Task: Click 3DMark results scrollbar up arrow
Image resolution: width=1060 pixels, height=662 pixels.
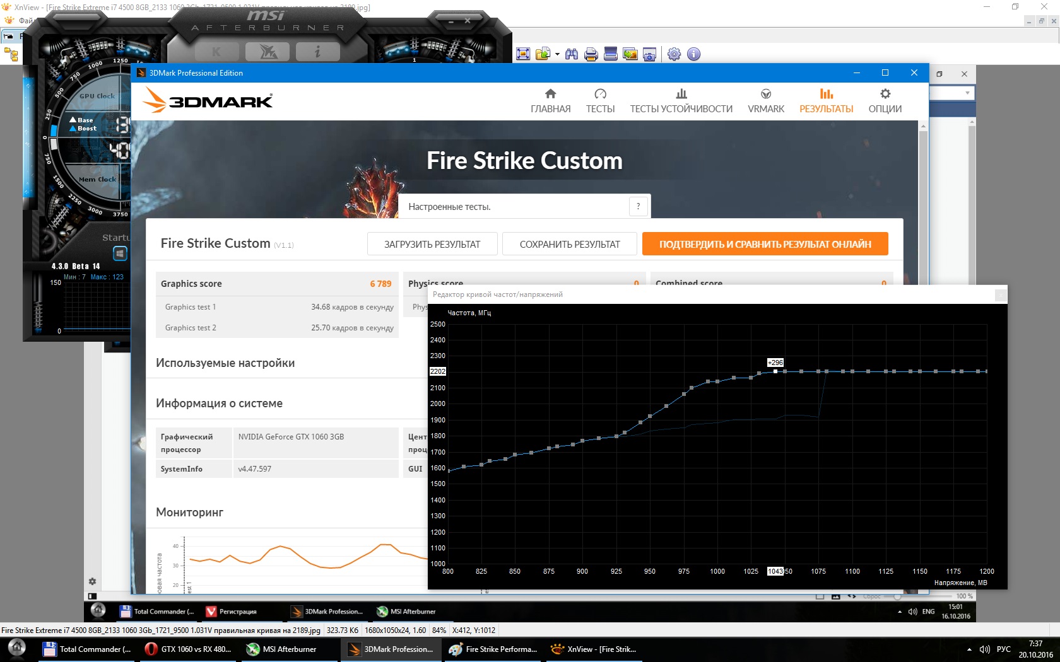Action: (x=923, y=126)
